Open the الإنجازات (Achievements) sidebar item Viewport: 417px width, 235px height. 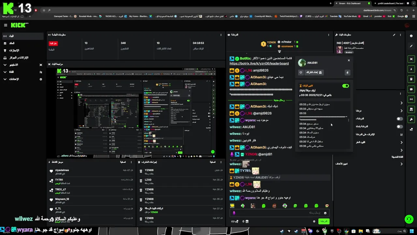tap(22, 50)
